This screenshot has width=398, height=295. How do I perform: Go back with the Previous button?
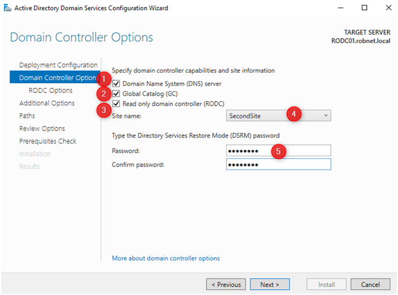click(x=226, y=284)
